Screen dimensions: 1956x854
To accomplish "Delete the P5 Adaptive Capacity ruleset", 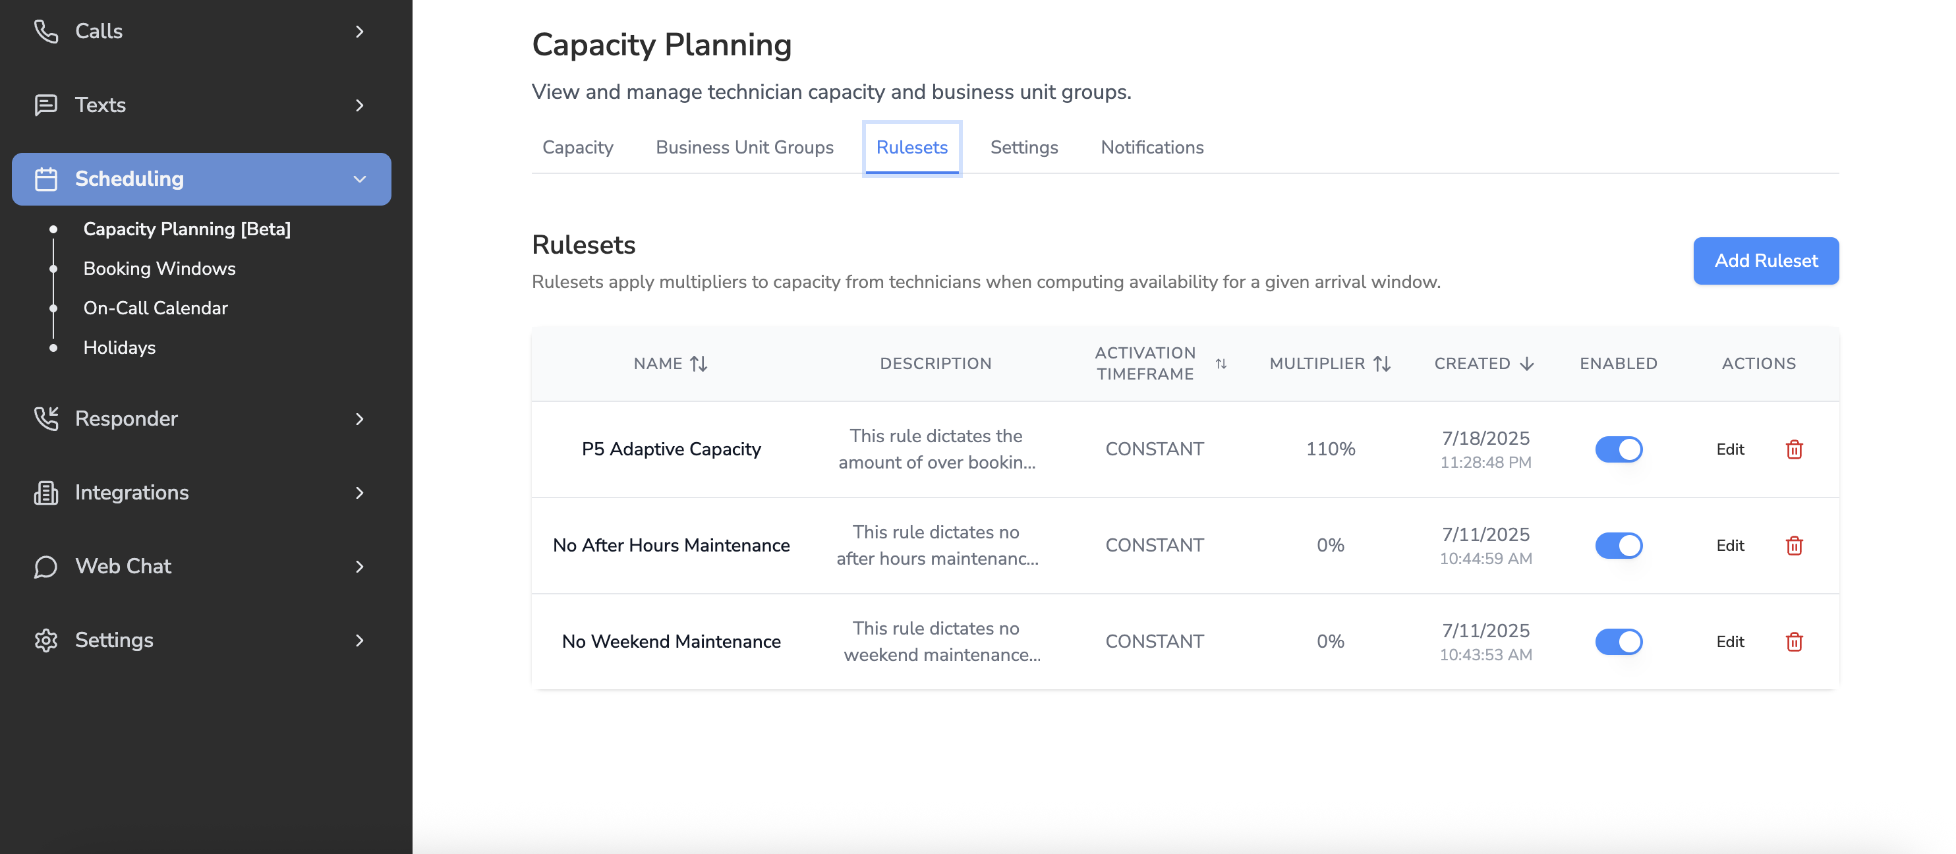I will click(x=1793, y=449).
